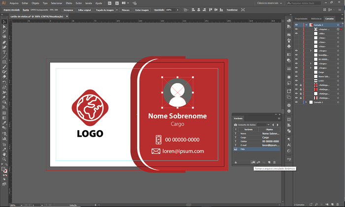
Task: Select the Rectangle tool
Action: pyautogui.click(x=4, y=62)
